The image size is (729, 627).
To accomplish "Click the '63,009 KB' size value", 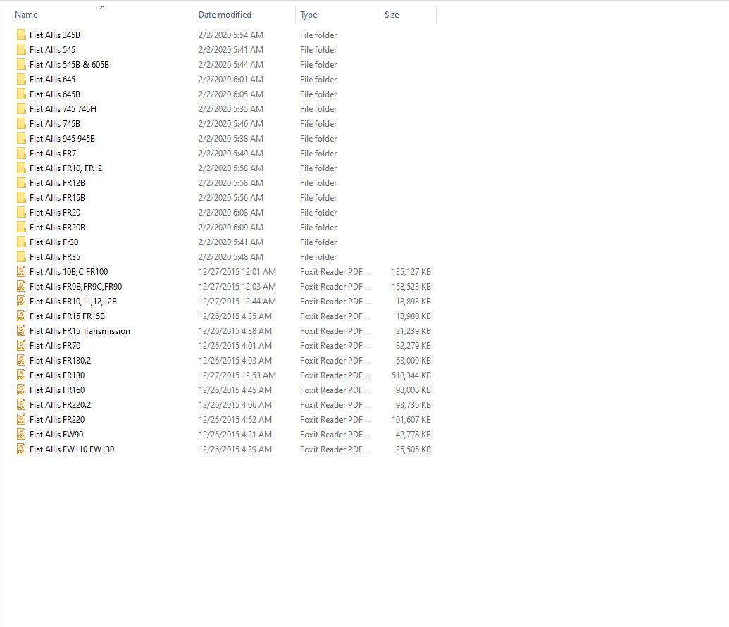I will click(x=413, y=361).
